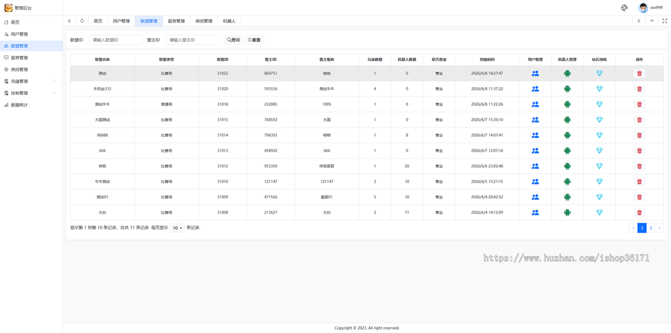View diamond consumption for alliance 31012
Viewport: 671px width, 333px height.
click(x=599, y=166)
